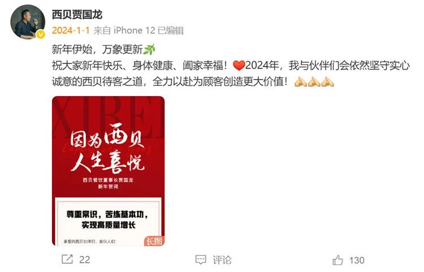The height and width of the screenshot is (272, 424).
Task: Open comments via 评论 label
Action: point(222,260)
